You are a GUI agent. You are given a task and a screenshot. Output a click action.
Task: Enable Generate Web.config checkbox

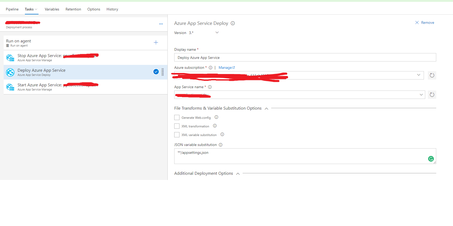tap(177, 117)
